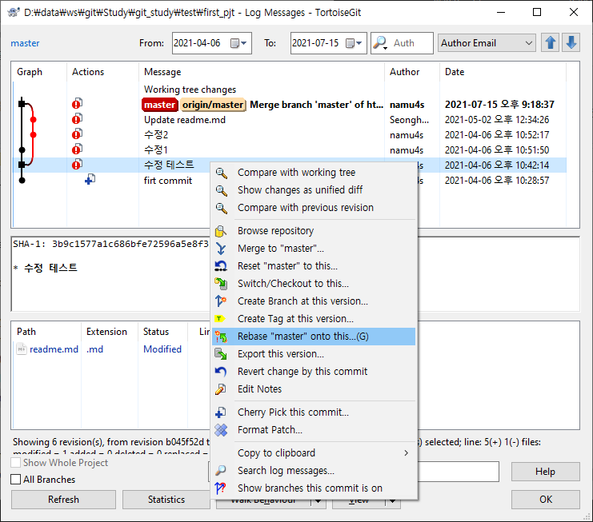The height and width of the screenshot is (522, 593).
Task: Expand the Author Email filter dropdown
Action: point(527,43)
